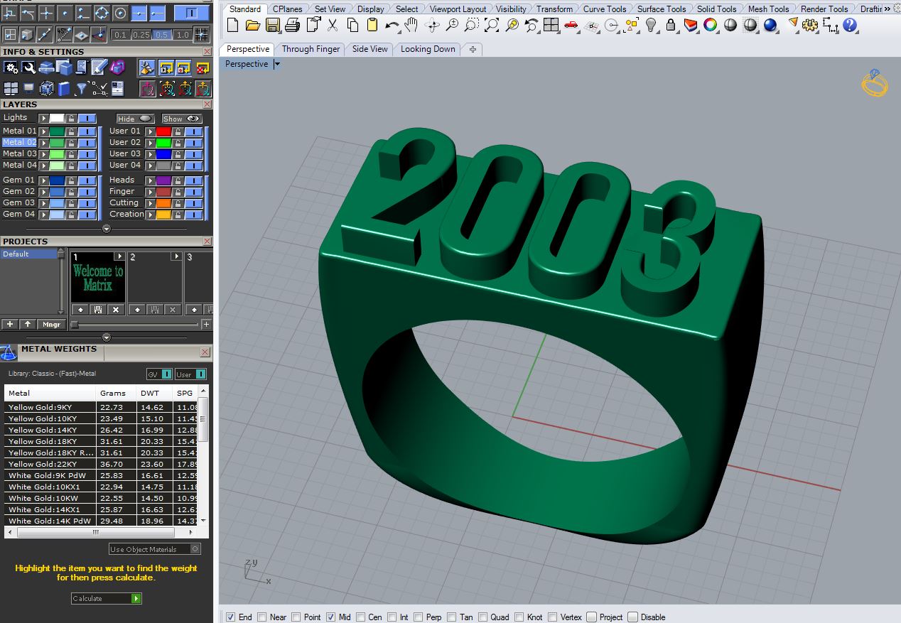
Task: Toggle Use Object Materials option
Action: 155,549
